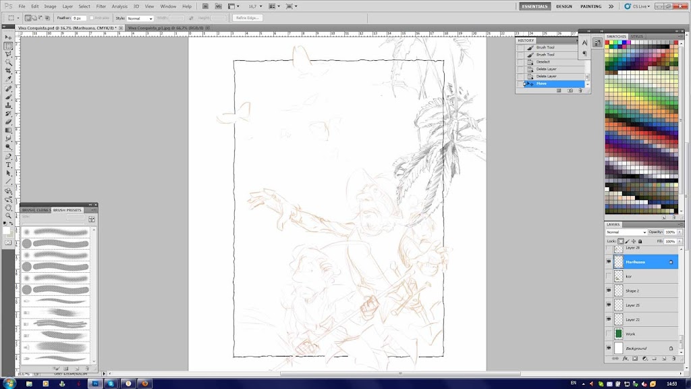Click the Windows Start button
The image size is (691, 389).
[9, 384]
